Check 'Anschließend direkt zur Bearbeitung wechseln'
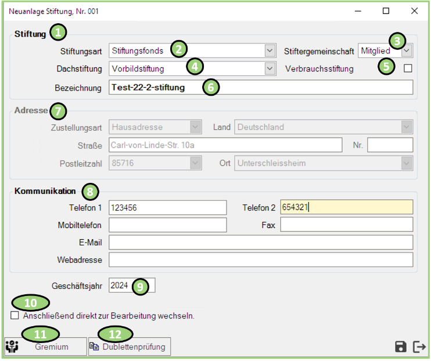431x361 pixels. point(15,316)
